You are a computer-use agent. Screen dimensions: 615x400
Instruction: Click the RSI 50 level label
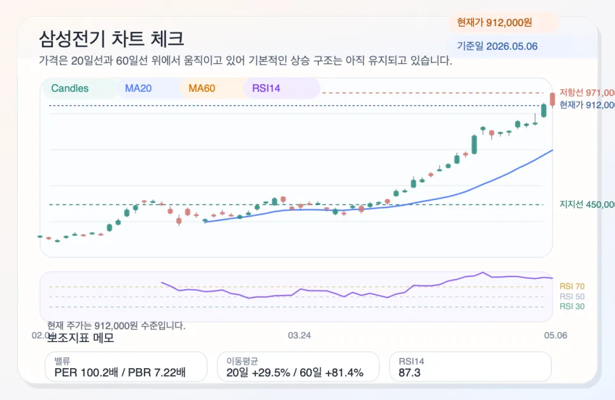(572, 296)
